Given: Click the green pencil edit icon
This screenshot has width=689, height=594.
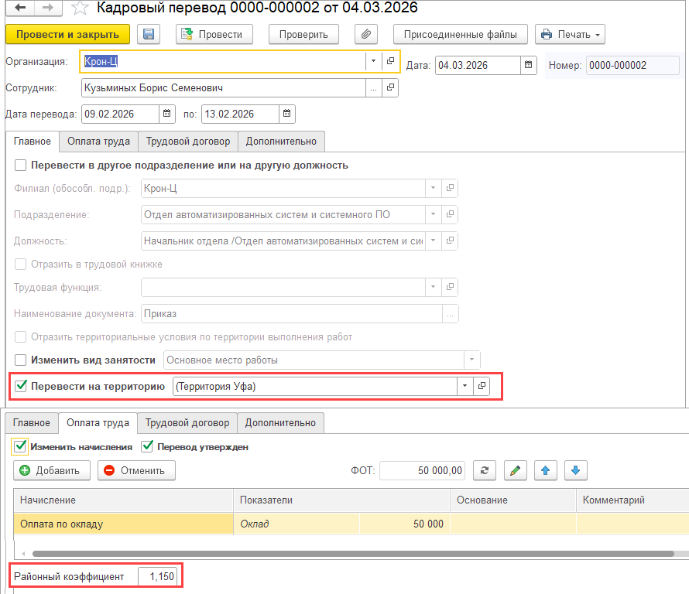Looking at the screenshot, I should tap(515, 470).
